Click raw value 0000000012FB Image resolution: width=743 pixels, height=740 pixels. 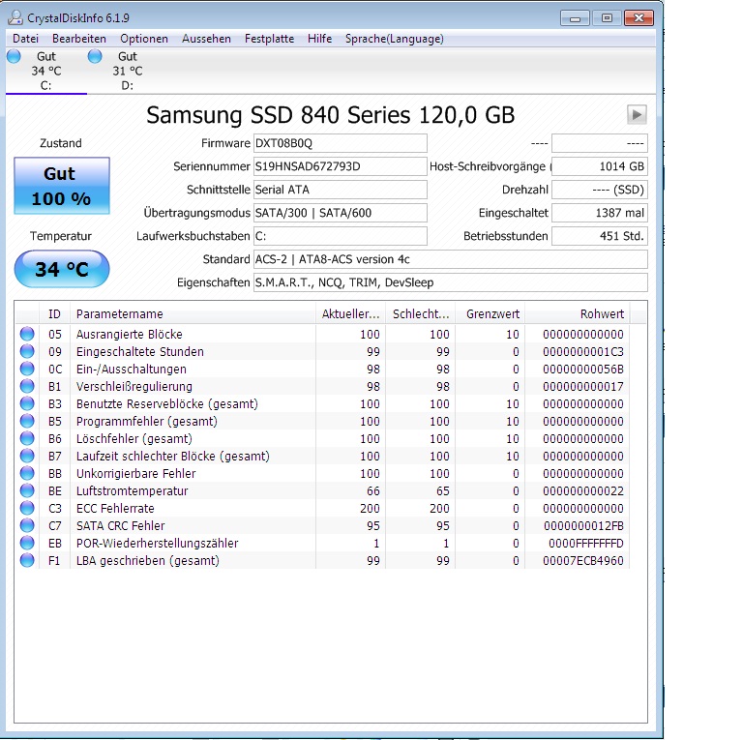pyautogui.click(x=583, y=526)
